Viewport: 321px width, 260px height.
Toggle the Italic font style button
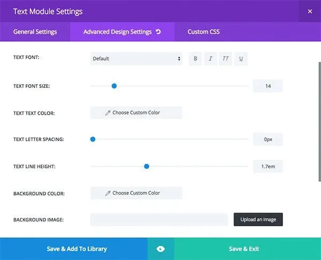[x=210, y=58]
